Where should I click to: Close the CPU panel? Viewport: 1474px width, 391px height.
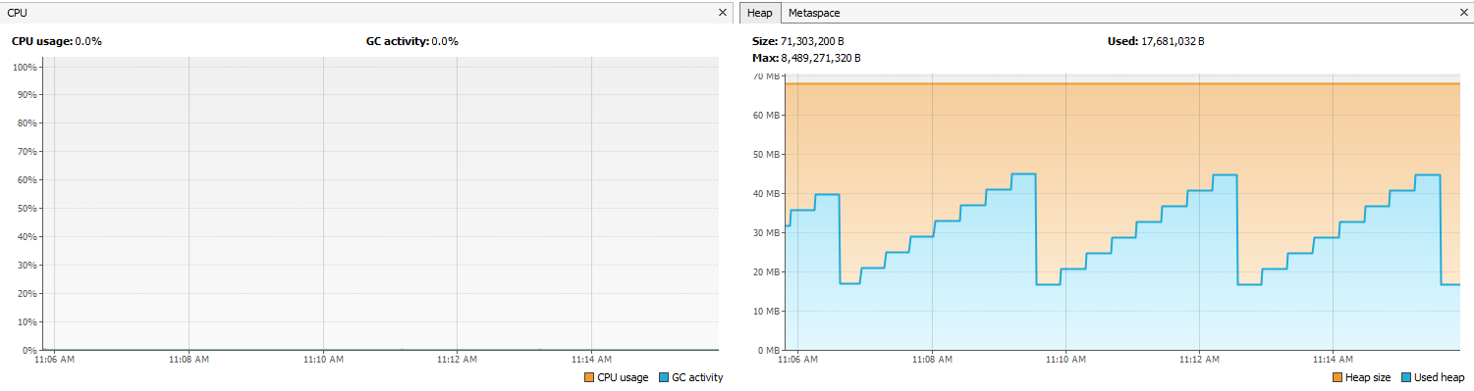click(x=722, y=13)
